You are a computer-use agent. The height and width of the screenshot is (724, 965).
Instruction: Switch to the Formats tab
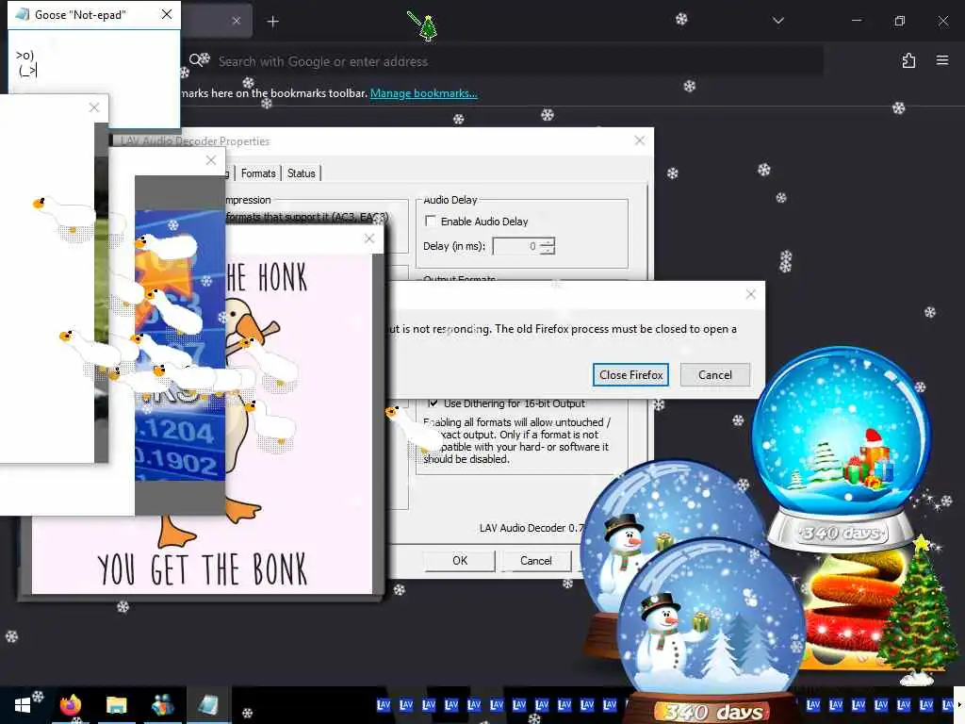(258, 173)
